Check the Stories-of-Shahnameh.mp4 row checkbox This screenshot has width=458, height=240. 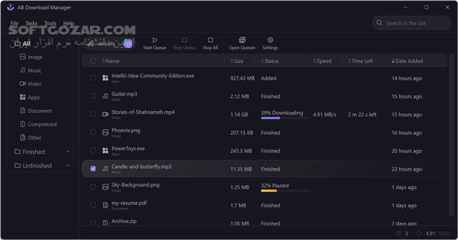pos(93,114)
